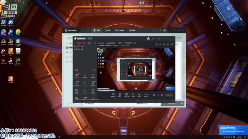
Task: Open the calendar-shaped toolbox tool
Action: (x=93, y=91)
